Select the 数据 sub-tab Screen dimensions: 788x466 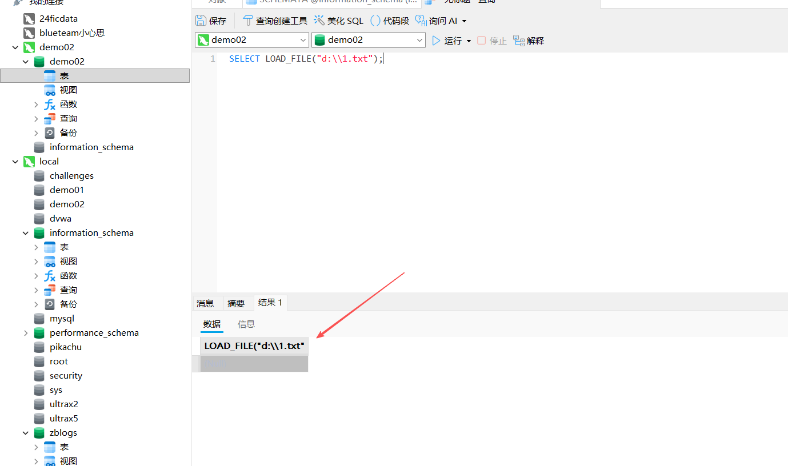pyautogui.click(x=212, y=324)
